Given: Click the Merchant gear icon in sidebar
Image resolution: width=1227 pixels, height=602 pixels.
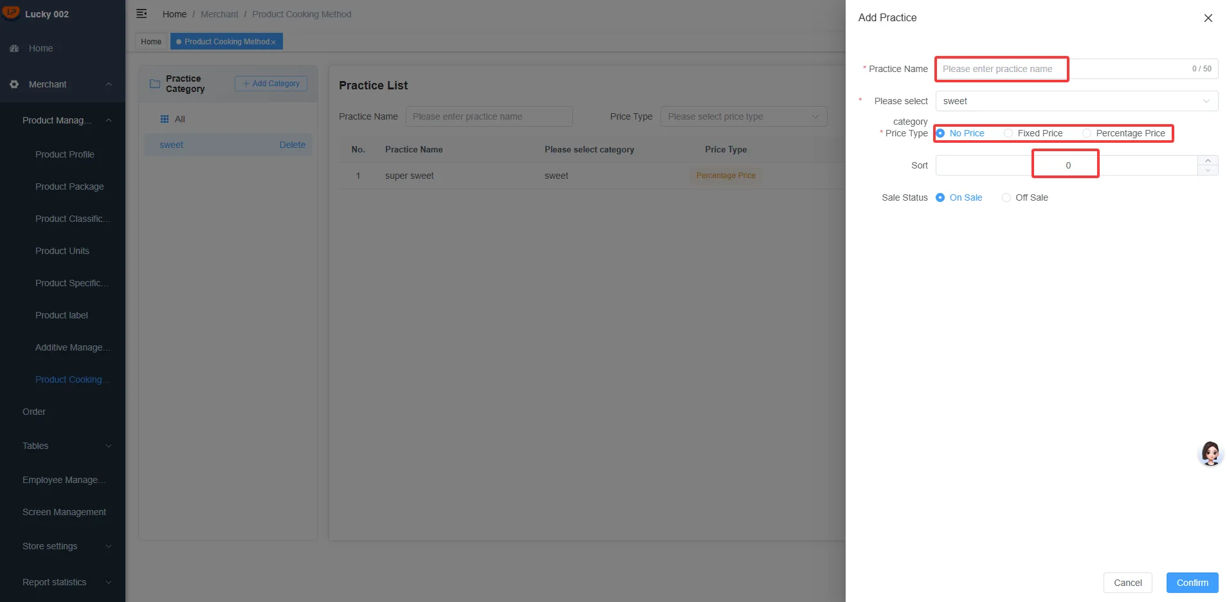Looking at the screenshot, I should [14, 84].
